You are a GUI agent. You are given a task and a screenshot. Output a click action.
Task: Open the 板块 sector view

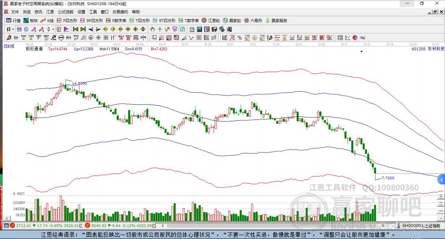point(31,20)
